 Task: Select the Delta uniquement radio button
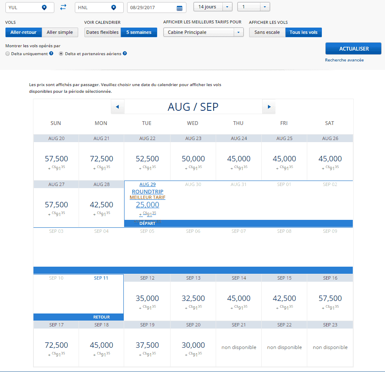point(8,54)
